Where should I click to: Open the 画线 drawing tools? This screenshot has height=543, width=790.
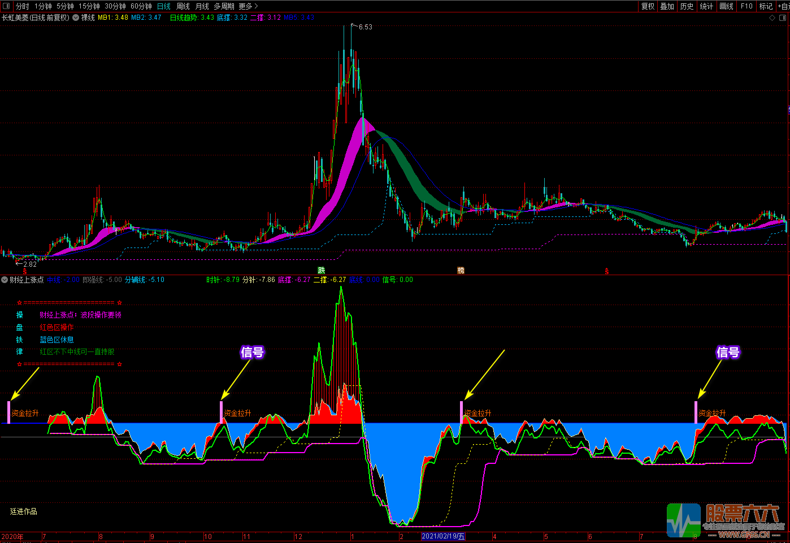pyautogui.click(x=726, y=6)
